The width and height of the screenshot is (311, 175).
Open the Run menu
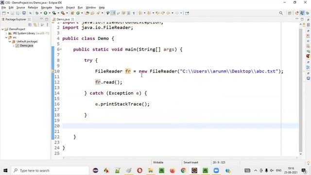coord(80,8)
